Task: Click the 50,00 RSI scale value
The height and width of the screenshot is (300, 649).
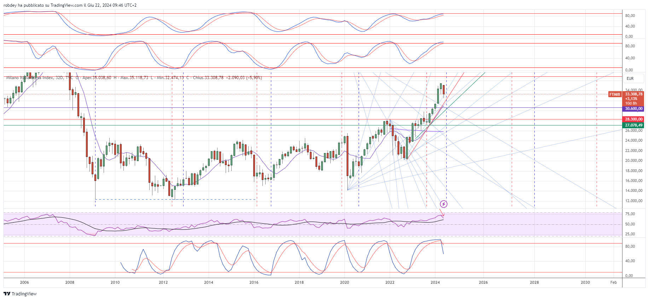Action: pyautogui.click(x=630, y=224)
